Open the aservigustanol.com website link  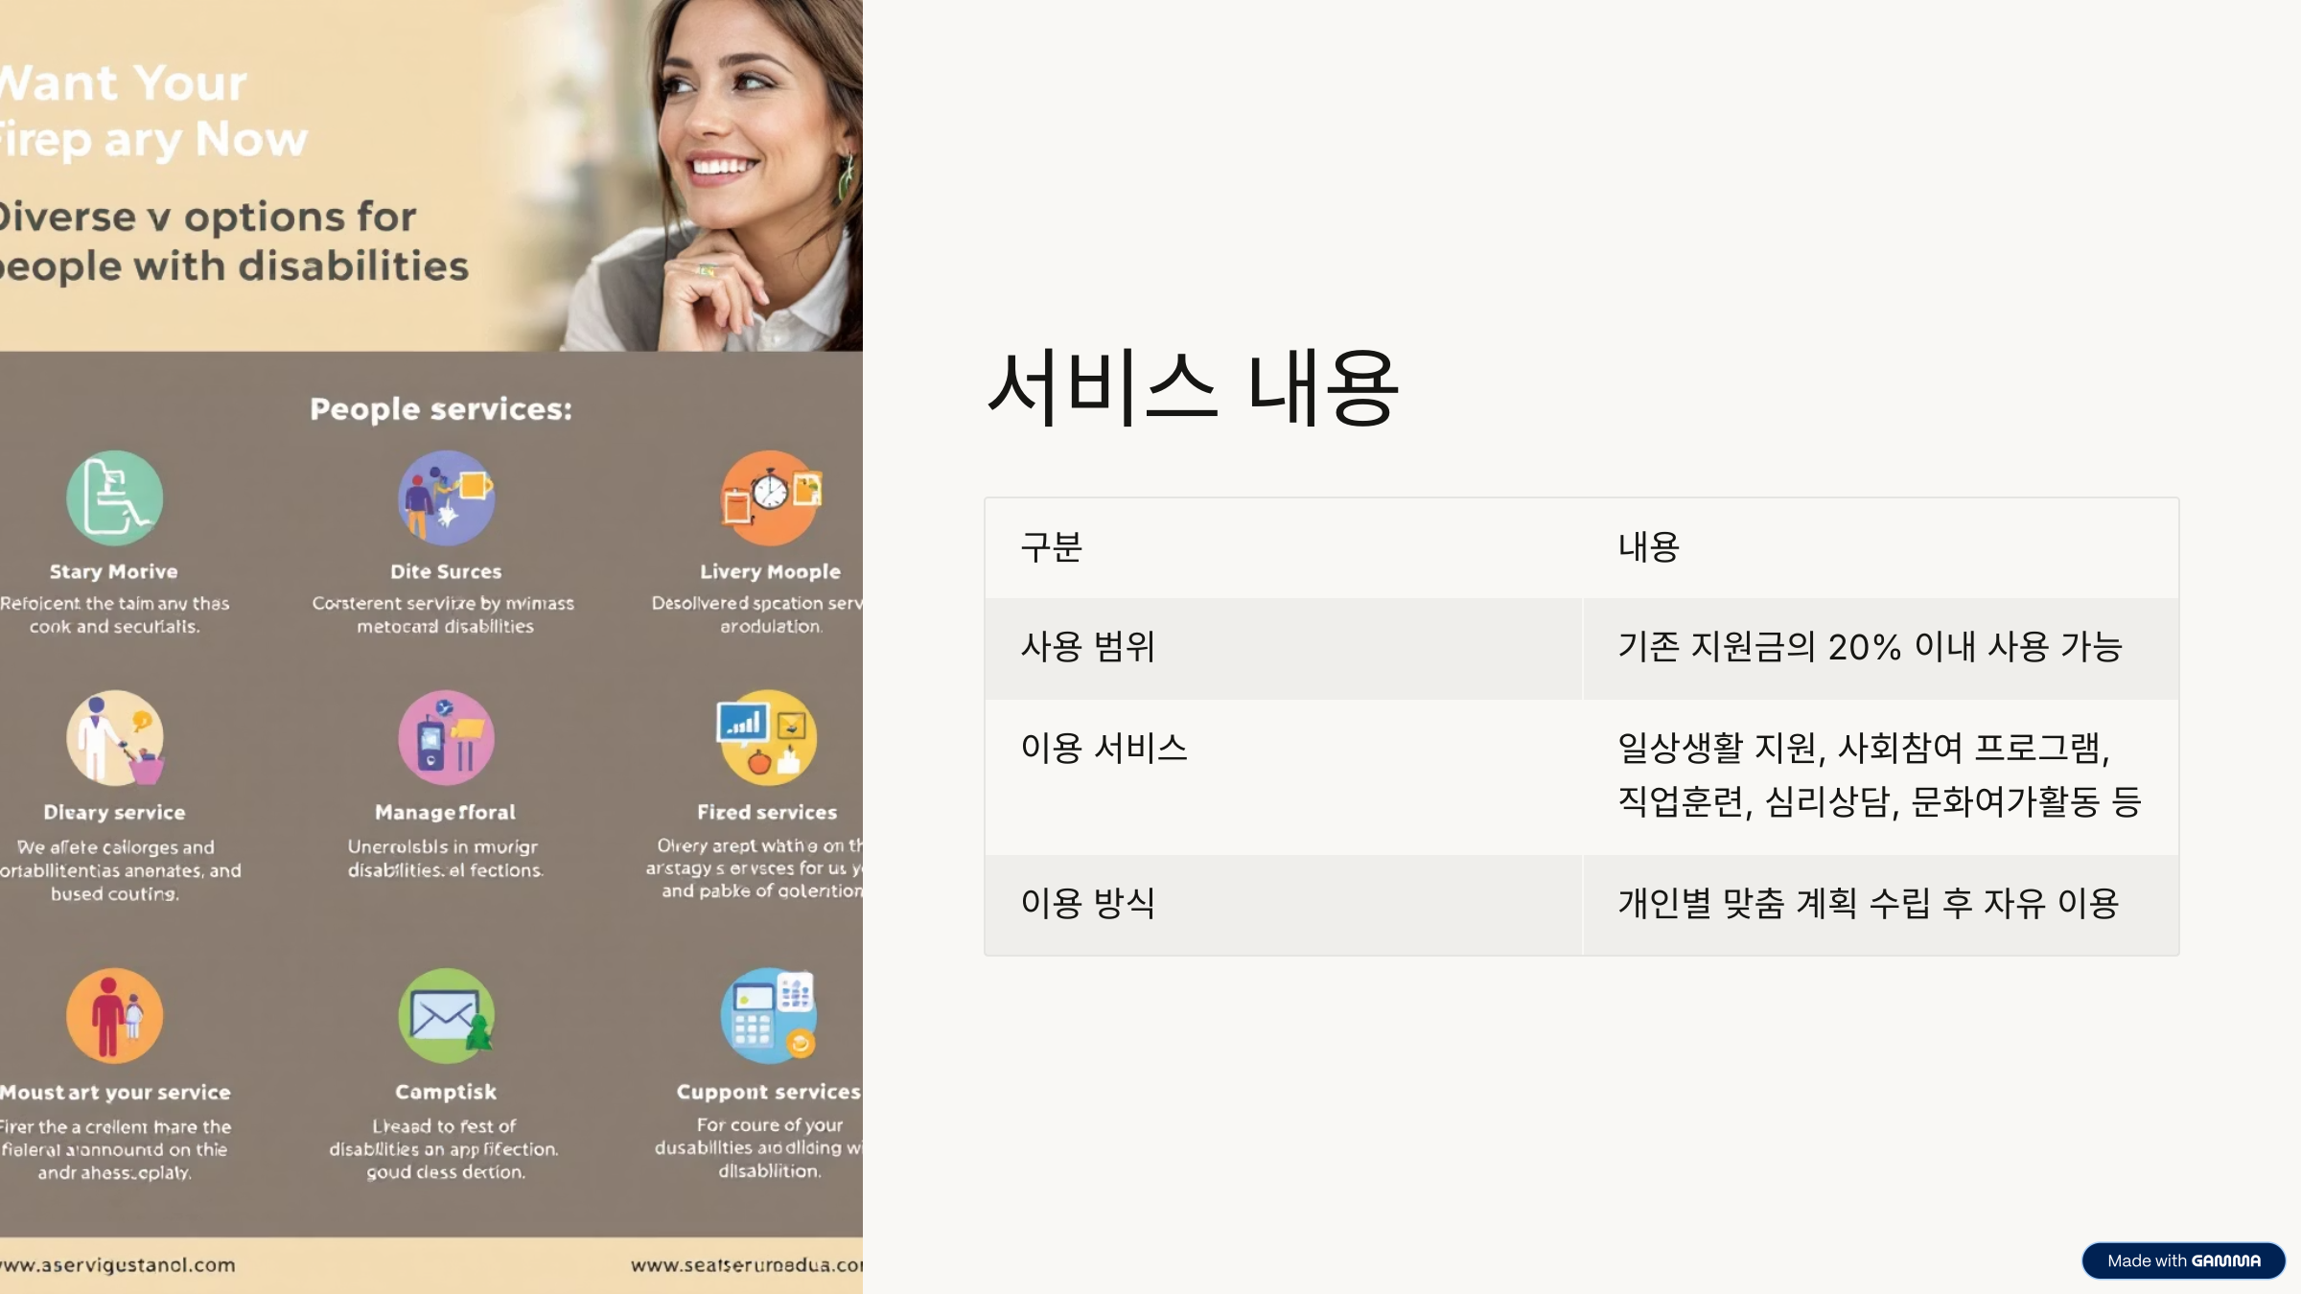118,1265
